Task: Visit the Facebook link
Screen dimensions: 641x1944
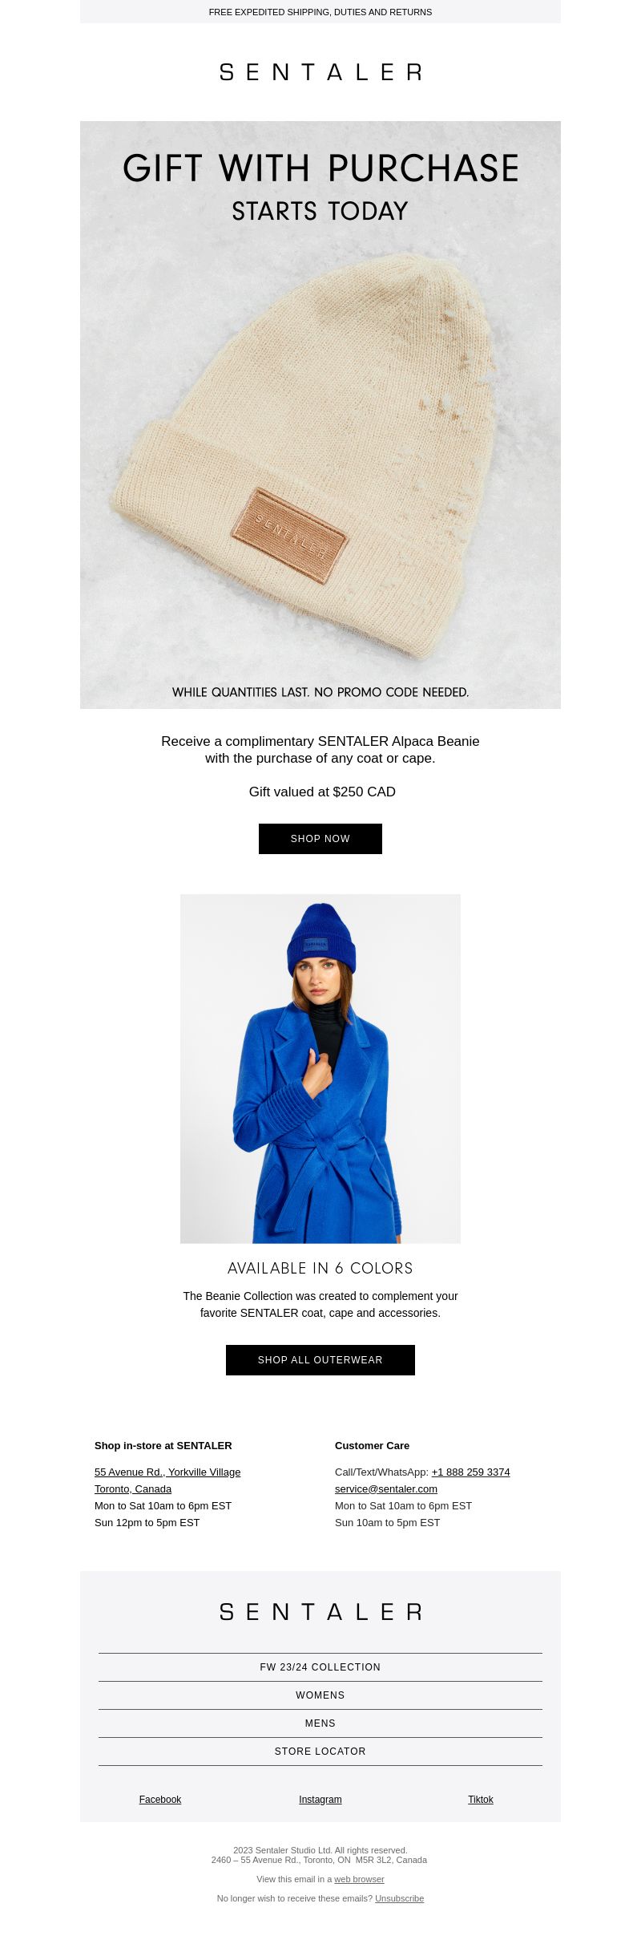Action: click(160, 1800)
